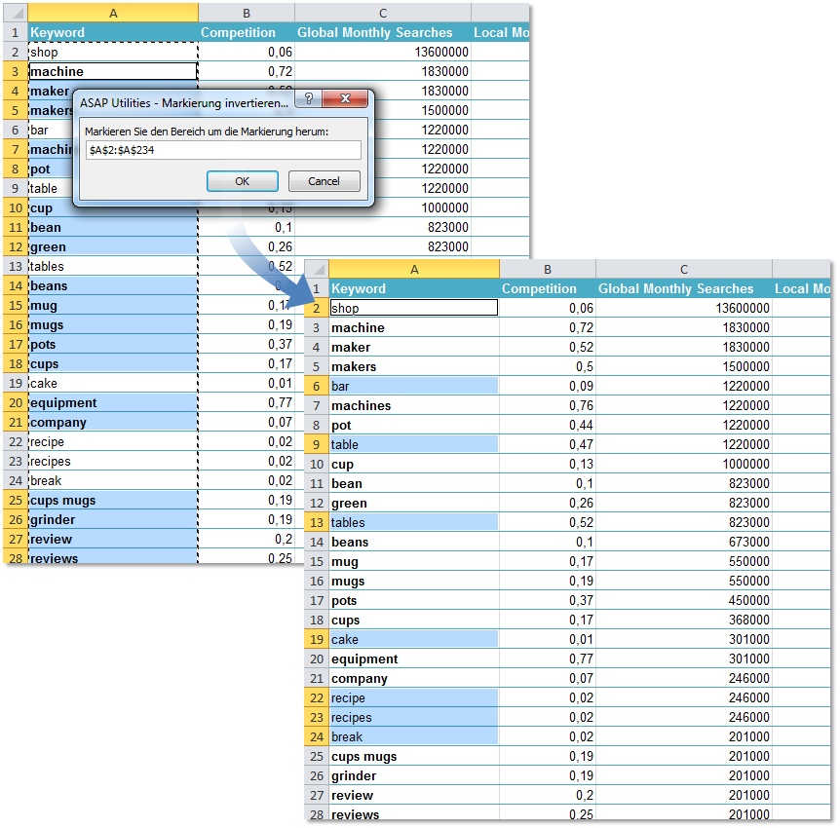Click cell 'machines' in right sheet
Screen dimensions: 840x828
tap(414, 405)
